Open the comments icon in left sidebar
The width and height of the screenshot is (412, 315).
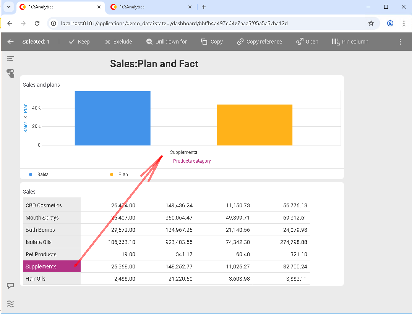(x=11, y=286)
